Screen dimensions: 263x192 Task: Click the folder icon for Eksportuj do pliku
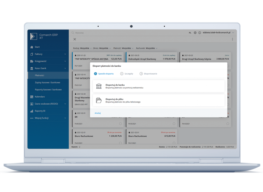99,100
